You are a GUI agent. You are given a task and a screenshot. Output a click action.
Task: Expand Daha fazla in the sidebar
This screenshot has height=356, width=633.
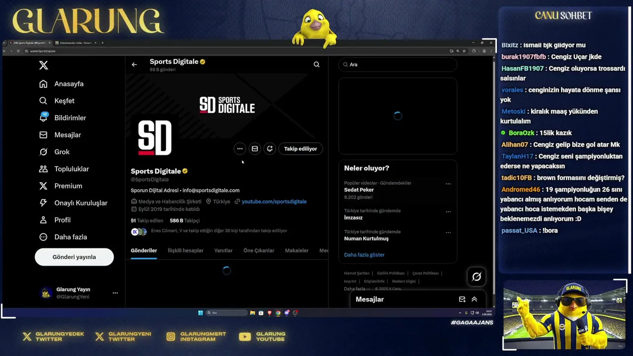tap(64, 237)
